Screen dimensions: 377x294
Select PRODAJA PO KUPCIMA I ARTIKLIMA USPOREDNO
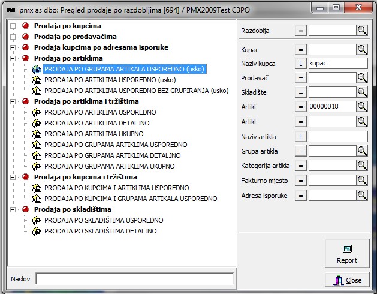(117, 188)
